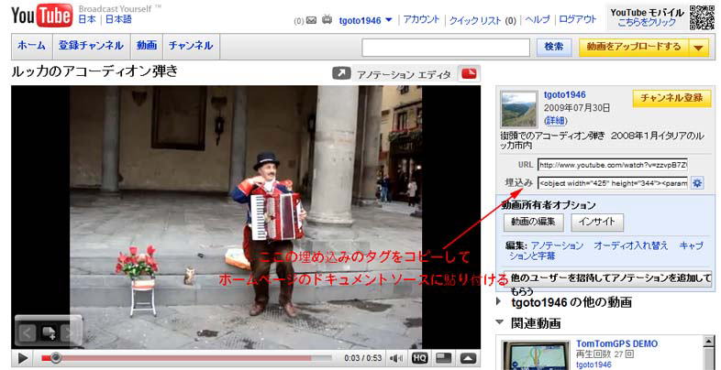Open upload button dropdown arrow
This screenshot has width=721, height=370.
pos(698,47)
